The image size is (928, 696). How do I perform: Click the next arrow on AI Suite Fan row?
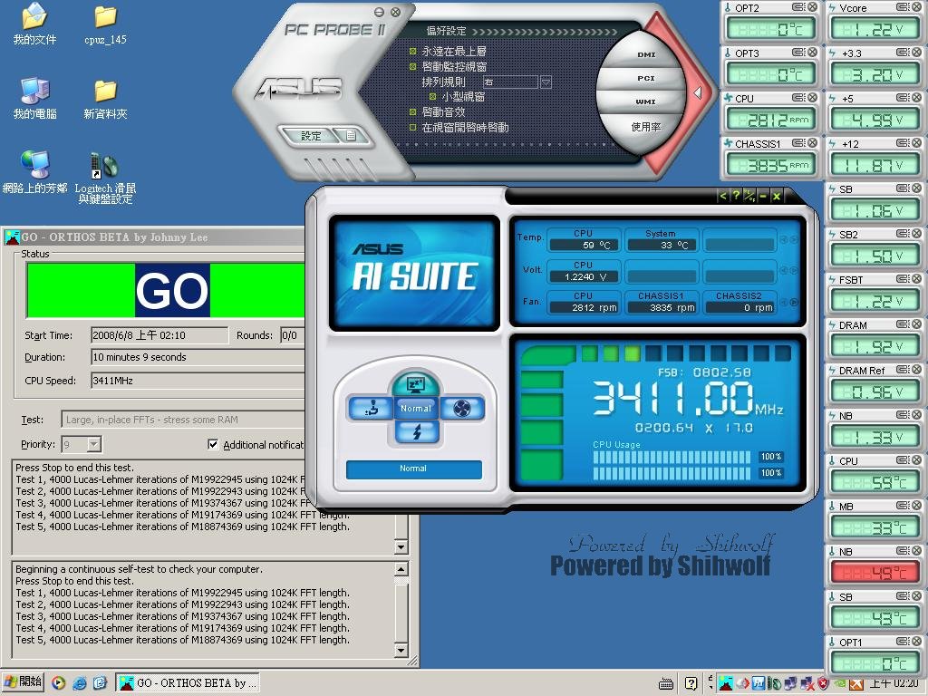coord(794,302)
